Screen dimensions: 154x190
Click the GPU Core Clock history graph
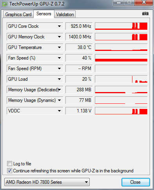click(x=121, y=26)
